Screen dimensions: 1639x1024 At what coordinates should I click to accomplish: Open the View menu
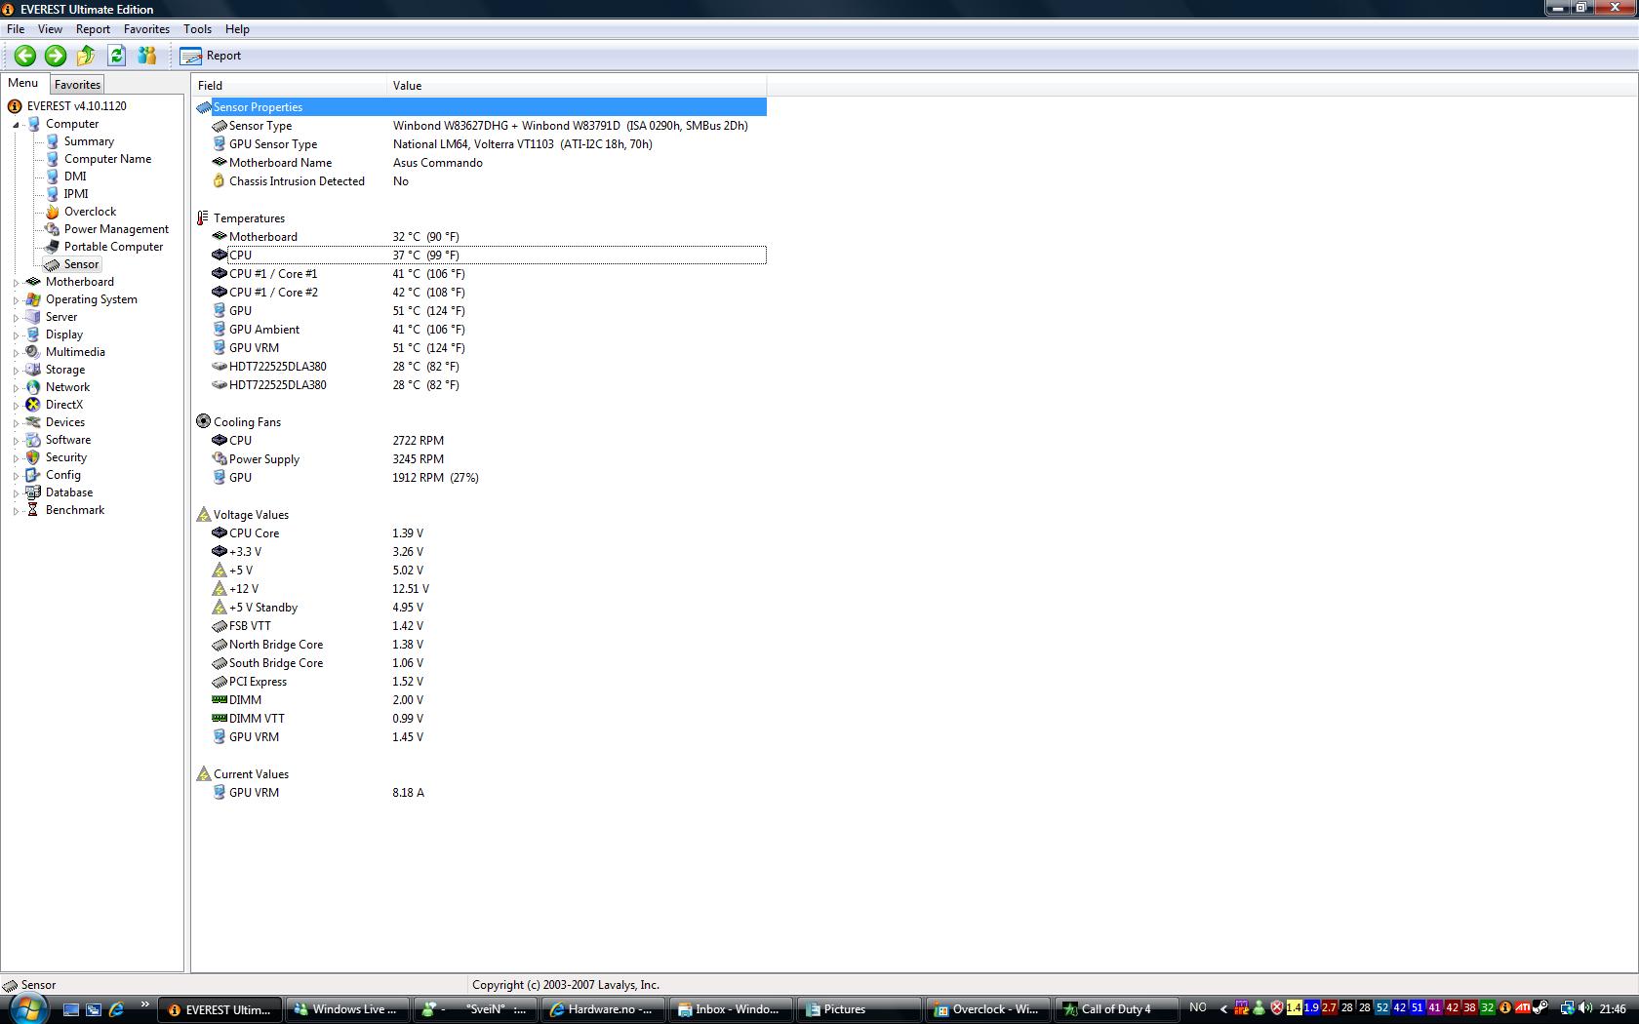tap(50, 29)
